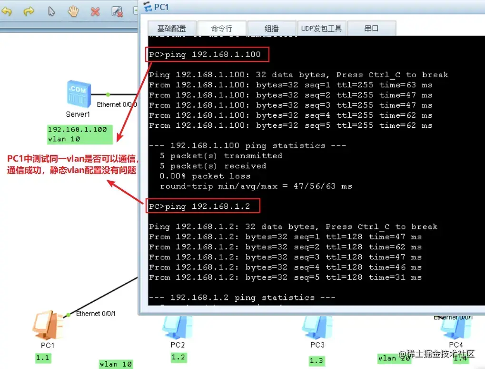
Task: Click the PC2 name label
Action: [x=178, y=345]
